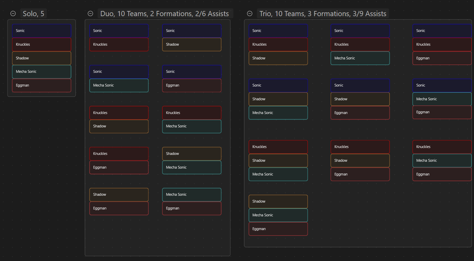The height and width of the screenshot is (261, 474).
Task: Select the Eggman card in the Solo group
Action: (x=42, y=86)
